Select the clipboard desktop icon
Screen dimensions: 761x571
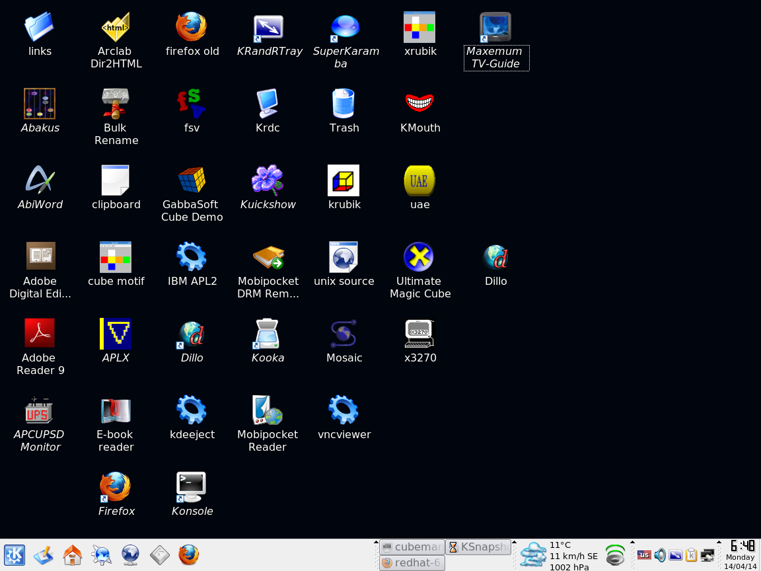pos(116,180)
